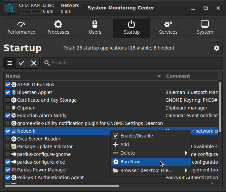Click the Network row icon
226x192 pixels.
[x=14, y=131]
